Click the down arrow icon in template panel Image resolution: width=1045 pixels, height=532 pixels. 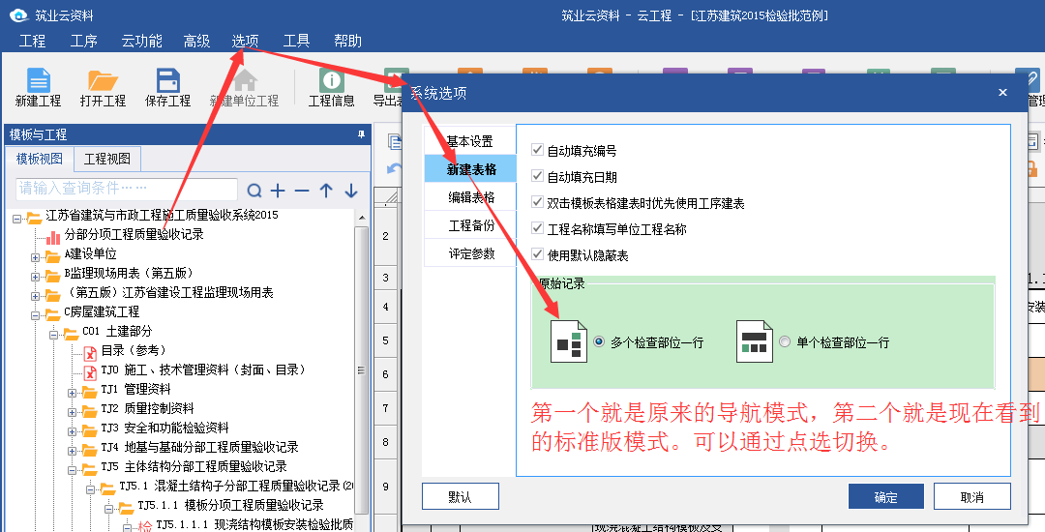point(350,191)
